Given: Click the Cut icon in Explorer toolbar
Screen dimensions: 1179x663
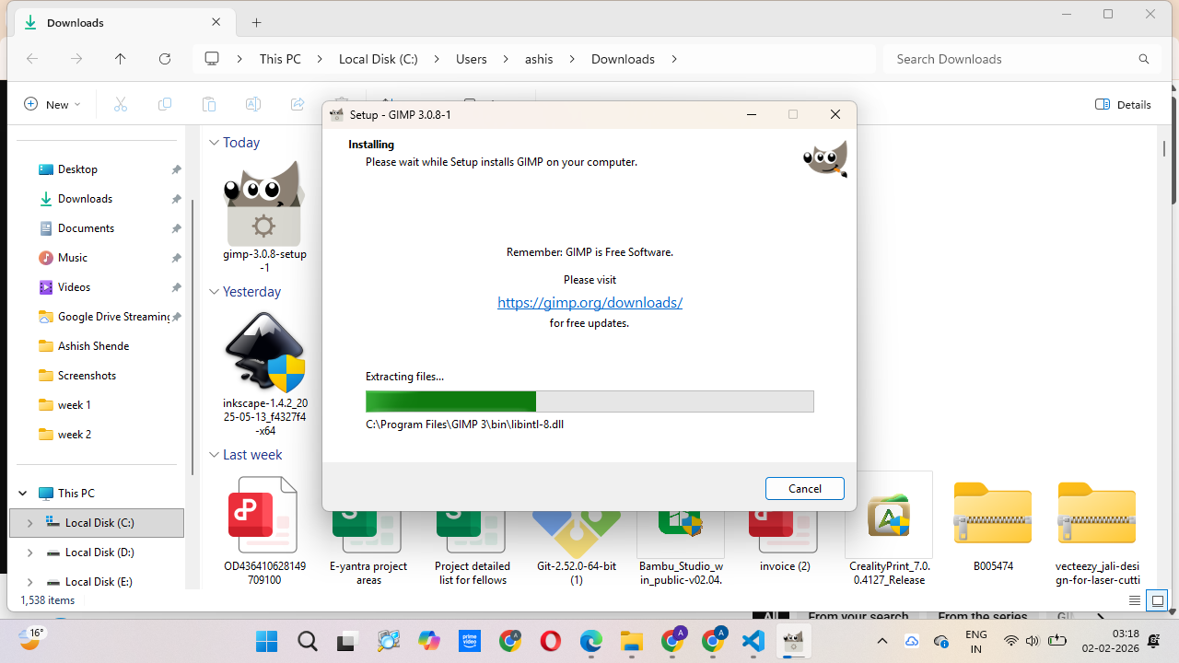Looking at the screenshot, I should click(121, 104).
